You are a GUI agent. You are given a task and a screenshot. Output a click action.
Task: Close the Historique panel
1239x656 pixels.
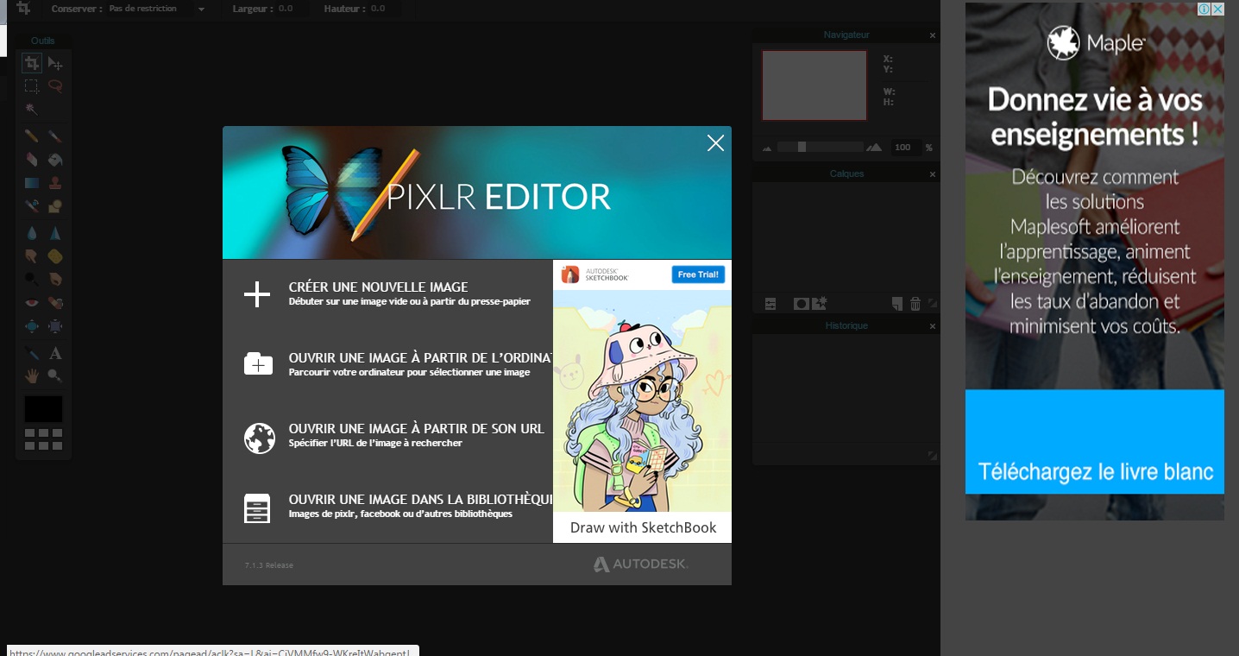(x=933, y=326)
